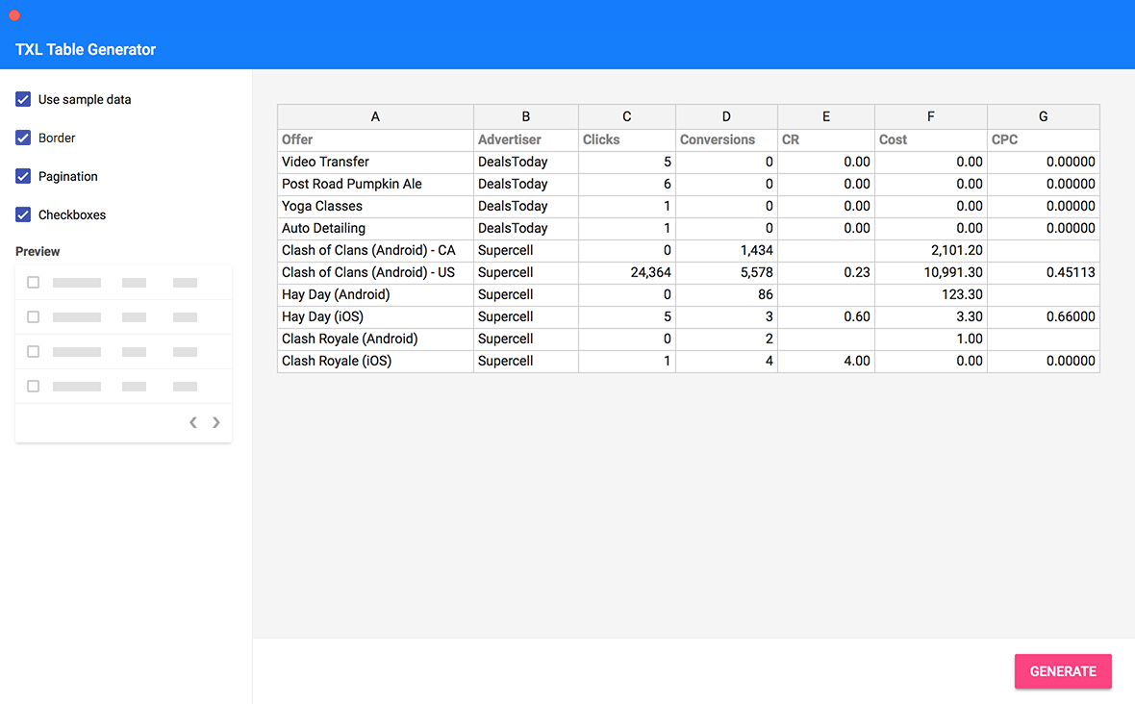Screen dimensions: 1135x704
Task: Tick the fourth preview row checkbox
Action: (34, 387)
